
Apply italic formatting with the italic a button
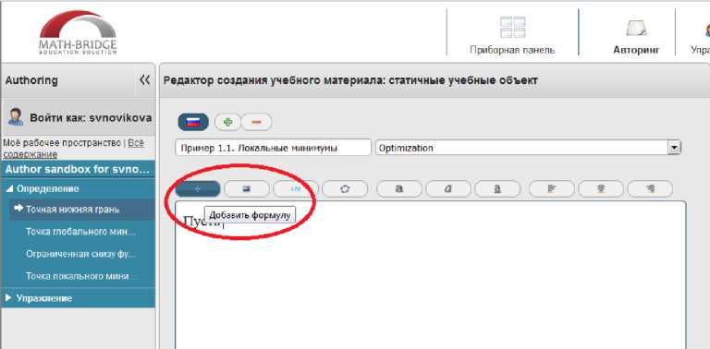[x=448, y=189]
